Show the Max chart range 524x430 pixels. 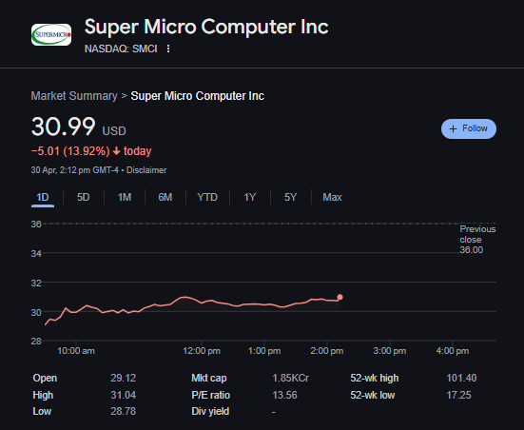332,197
